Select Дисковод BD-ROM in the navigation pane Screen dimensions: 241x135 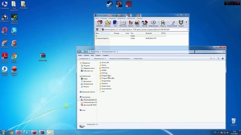coord(88,105)
